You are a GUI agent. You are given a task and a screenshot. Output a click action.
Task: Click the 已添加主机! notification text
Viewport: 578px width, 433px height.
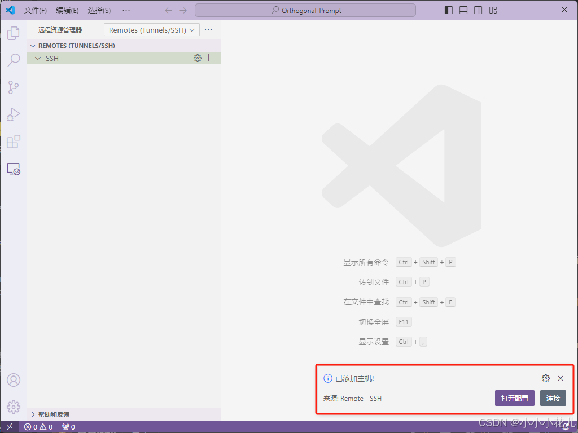pyautogui.click(x=354, y=378)
